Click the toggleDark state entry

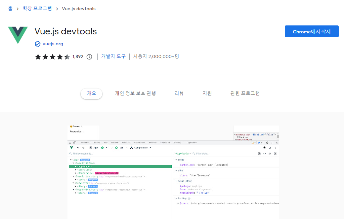click(x=194, y=193)
